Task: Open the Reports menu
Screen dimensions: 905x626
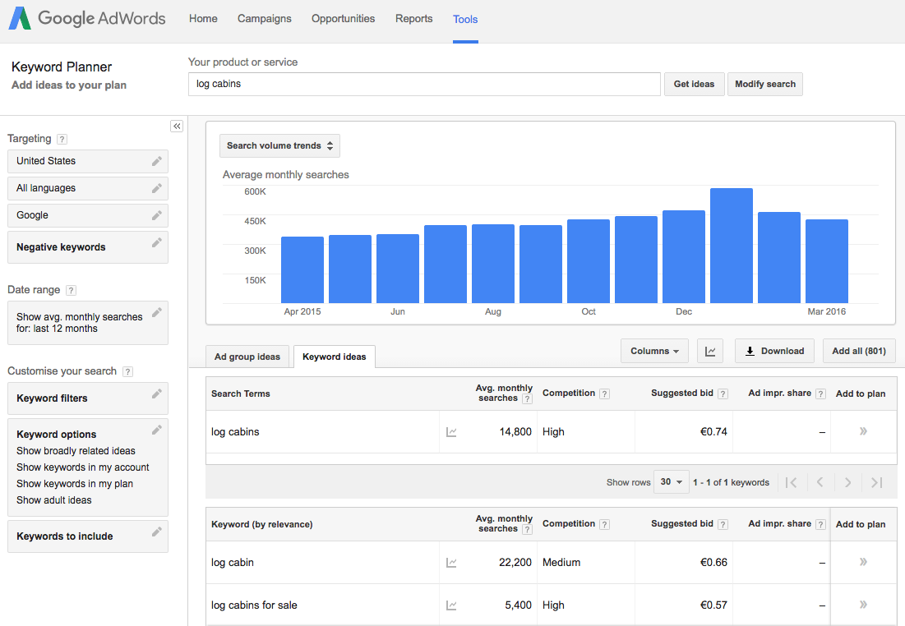Action: click(x=413, y=18)
